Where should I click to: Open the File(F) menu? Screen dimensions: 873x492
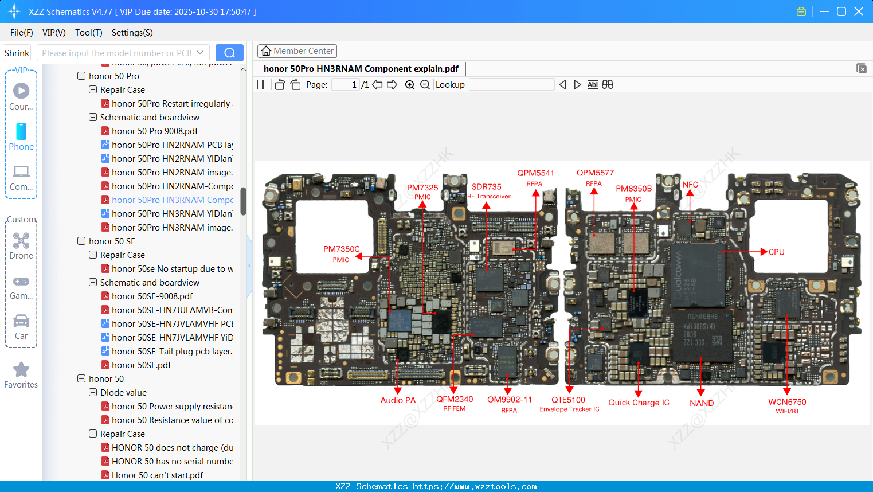point(22,33)
